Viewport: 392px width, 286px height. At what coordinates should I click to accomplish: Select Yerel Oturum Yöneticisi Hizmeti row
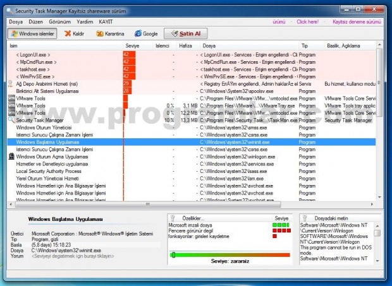coord(192,179)
